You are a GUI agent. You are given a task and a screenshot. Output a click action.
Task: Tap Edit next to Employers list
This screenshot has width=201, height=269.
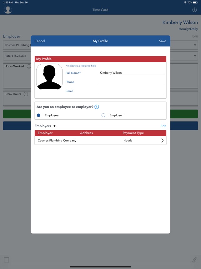(163, 126)
